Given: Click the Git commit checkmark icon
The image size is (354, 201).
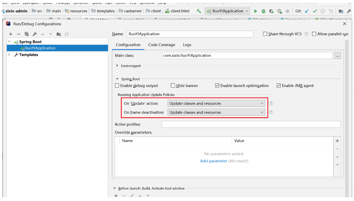Looking at the screenshot, I should point(315,11).
